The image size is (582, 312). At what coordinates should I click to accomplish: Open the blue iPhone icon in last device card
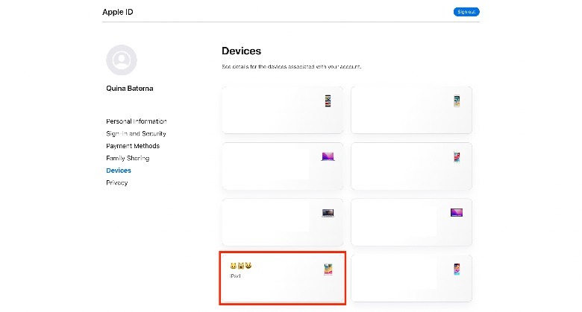457,269
